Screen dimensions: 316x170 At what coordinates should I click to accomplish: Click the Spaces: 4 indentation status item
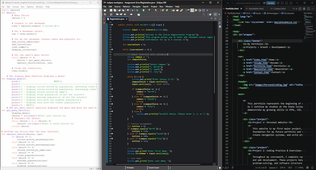pos(273,167)
